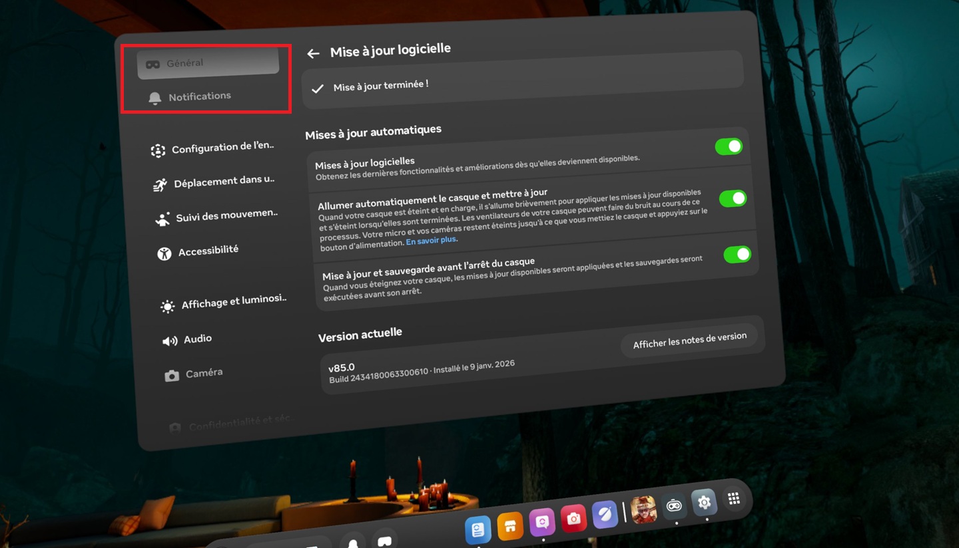The image size is (959, 548).
Task: Open the orange Store app in dock
Action: click(510, 526)
